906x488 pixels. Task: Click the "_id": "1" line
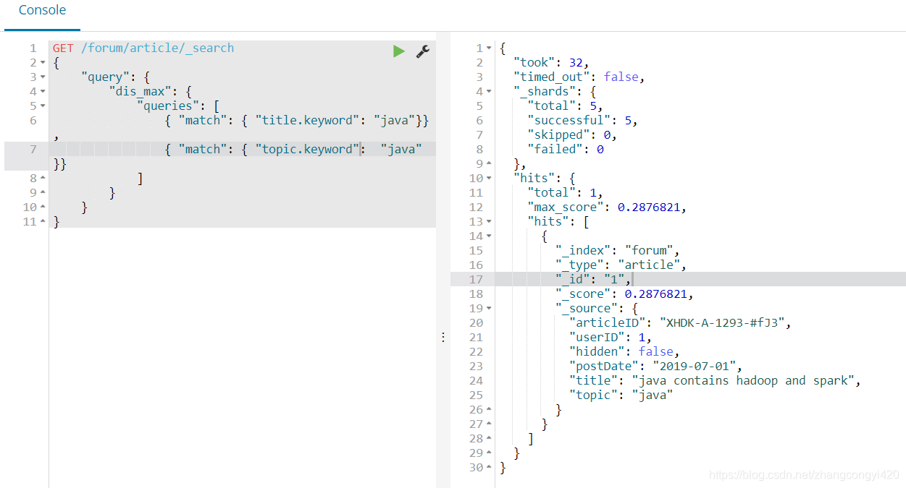point(594,279)
